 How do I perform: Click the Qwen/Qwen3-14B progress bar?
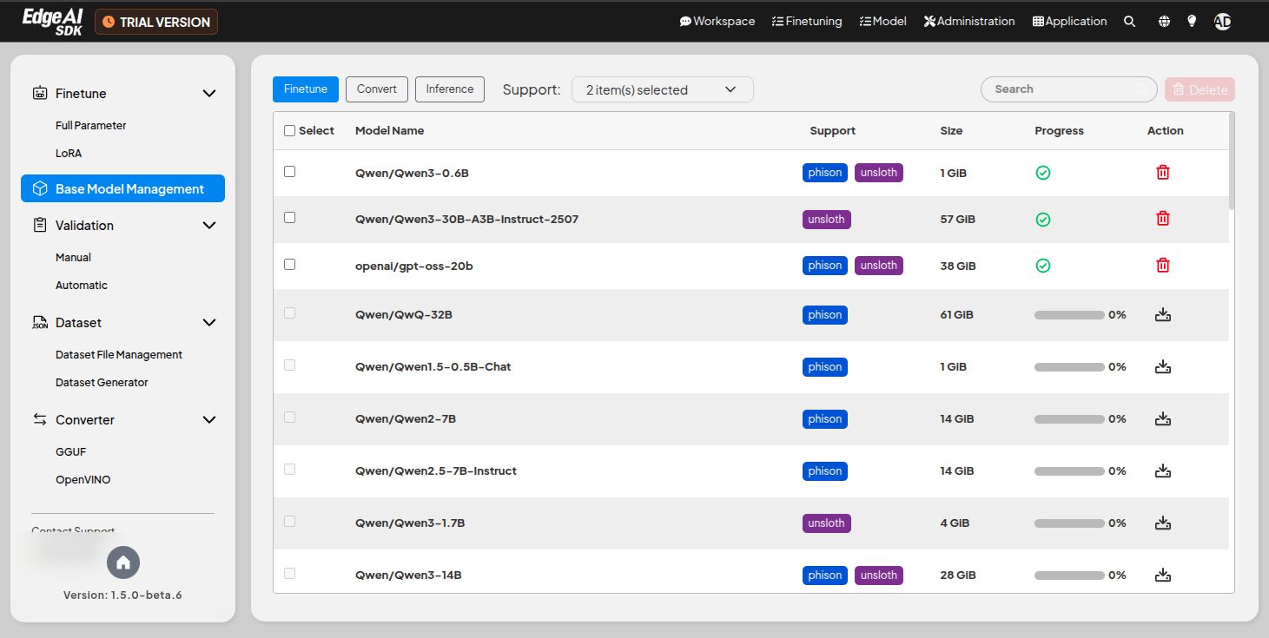(1068, 575)
